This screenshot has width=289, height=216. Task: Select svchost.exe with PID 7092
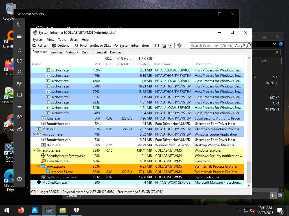coord(137,91)
